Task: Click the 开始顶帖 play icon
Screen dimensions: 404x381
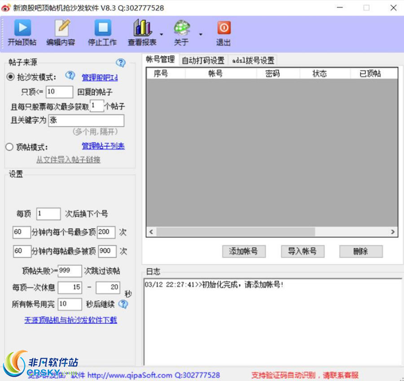Action: pyautogui.click(x=22, y=27)
